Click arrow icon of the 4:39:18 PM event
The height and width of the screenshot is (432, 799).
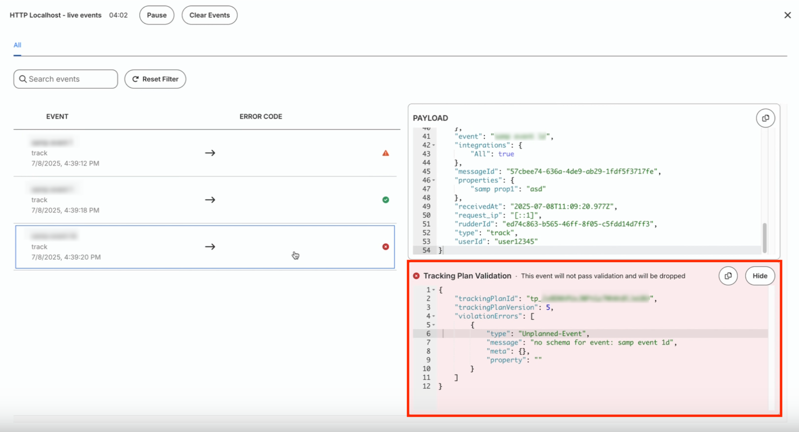[210, 200]
